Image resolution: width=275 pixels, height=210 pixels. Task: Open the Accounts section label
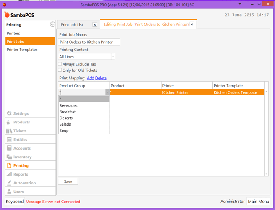coord(22,148)
